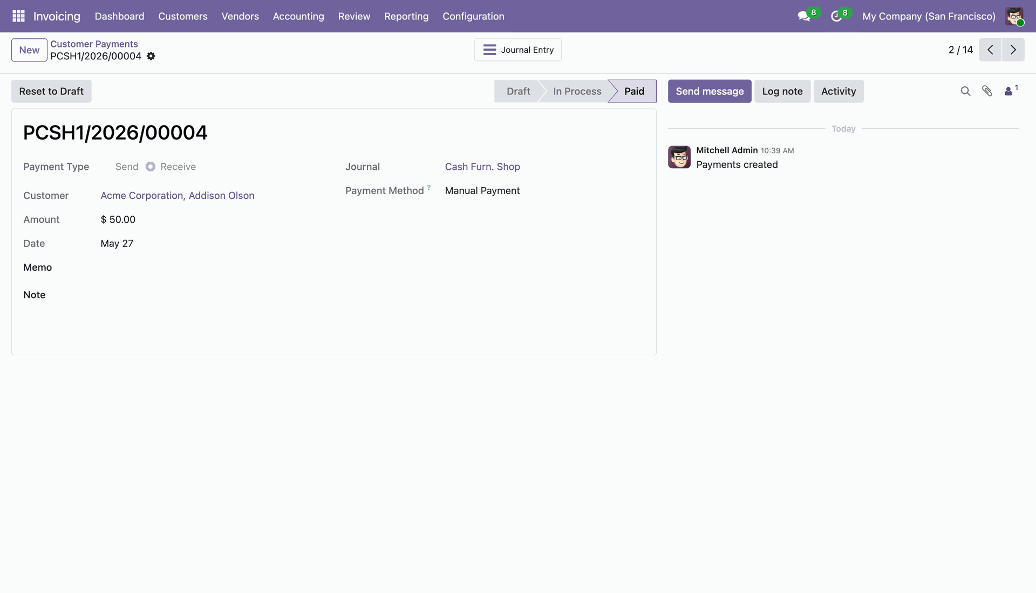Click the Invoicing app title
Image resolution: width=1036 pixels, height=593 pixels.
tap(57, 16)
